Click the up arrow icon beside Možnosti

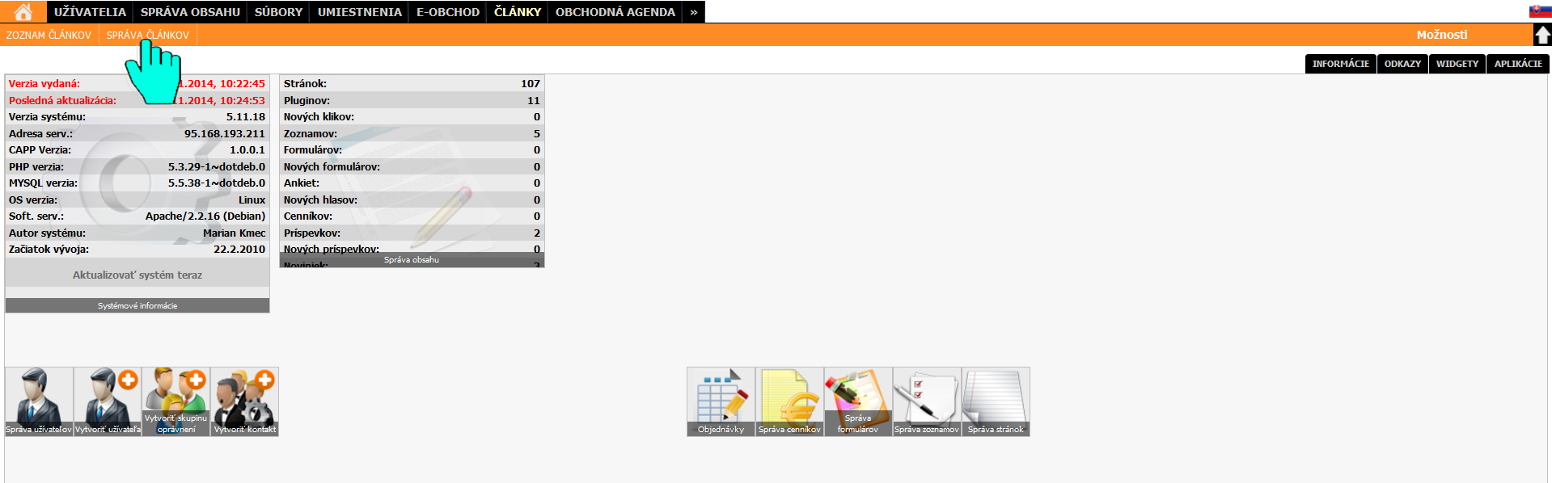pyautogui.click(x=1542, y=35)
